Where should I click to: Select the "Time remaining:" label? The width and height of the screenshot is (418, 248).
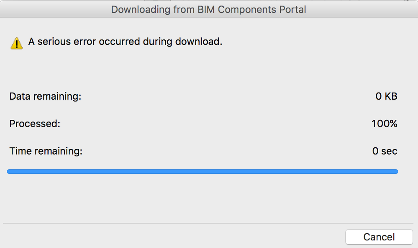coord(46,151)
